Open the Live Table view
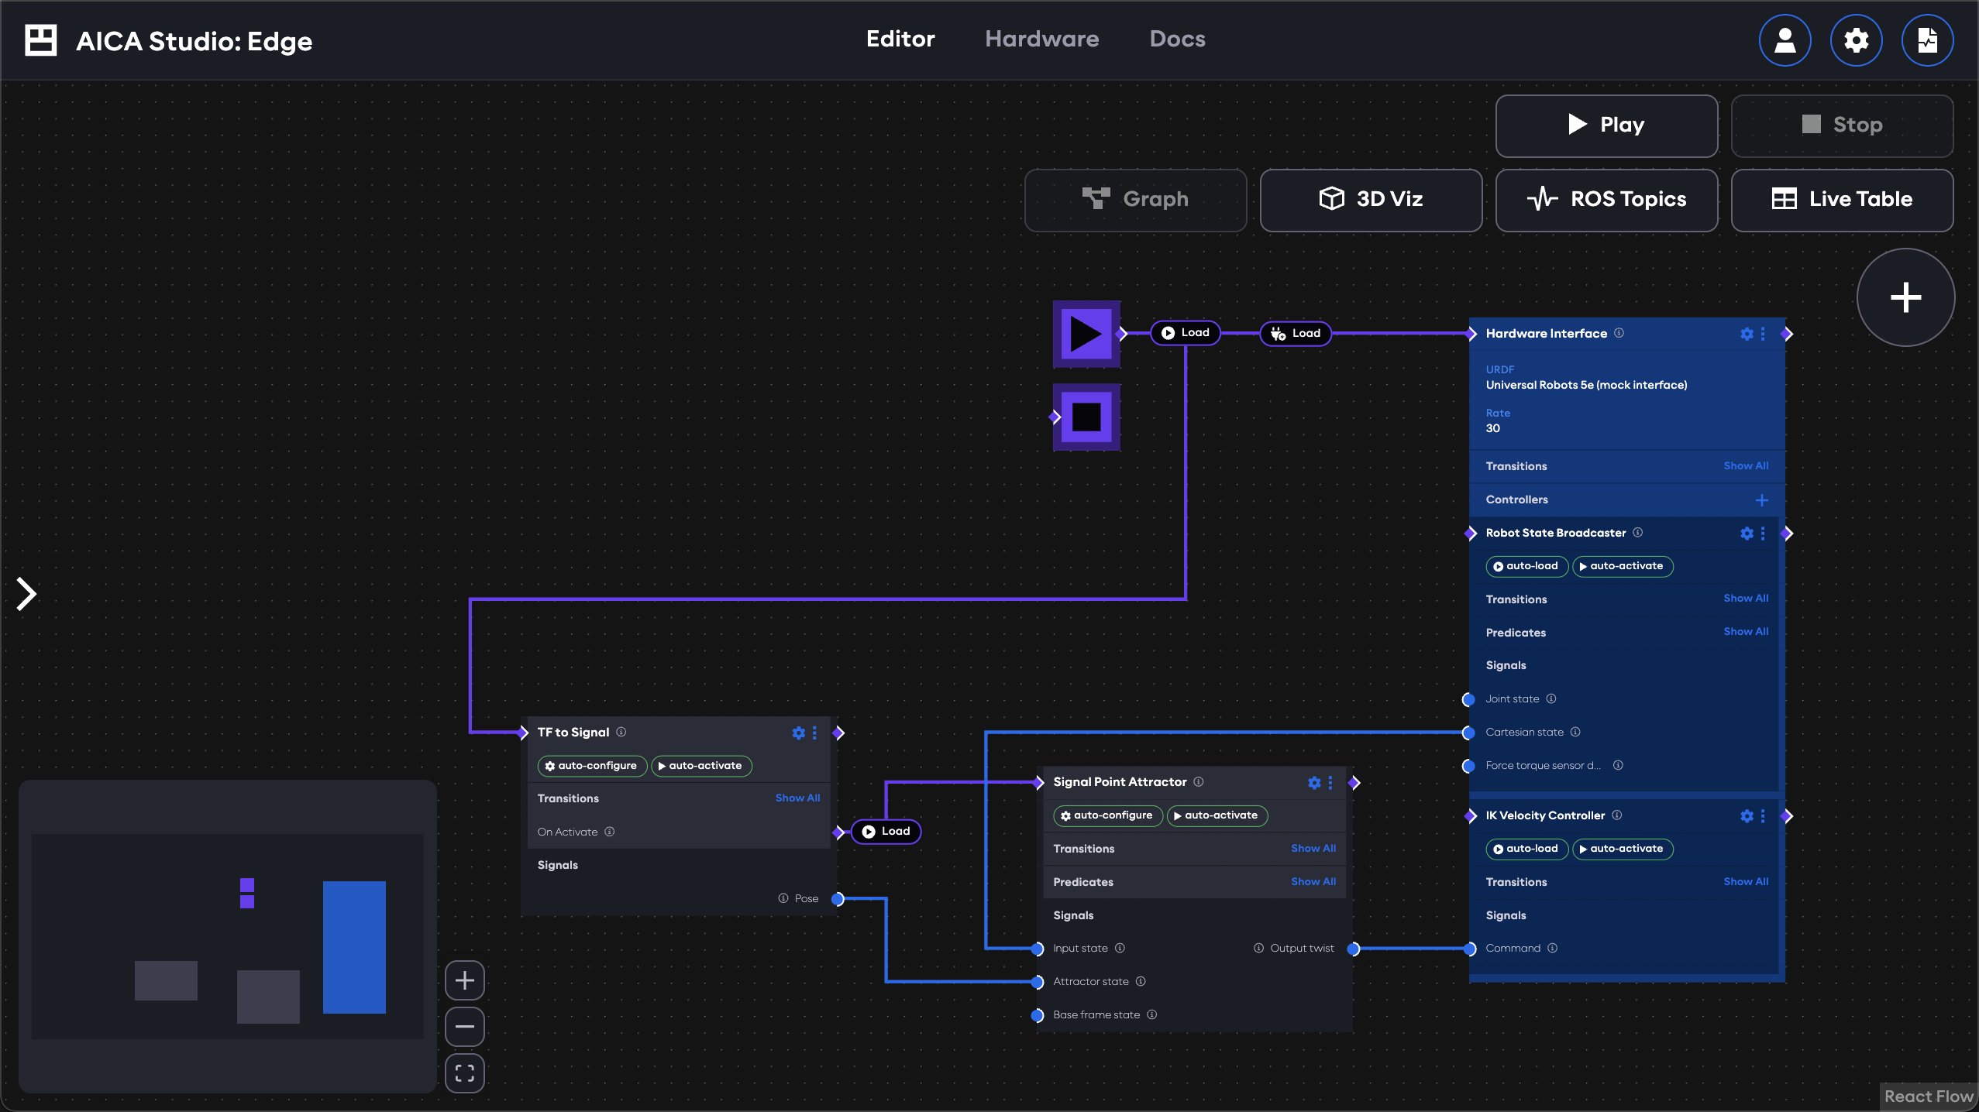The width and height of the screenshot is (1979, 1112). [1842, 200]
